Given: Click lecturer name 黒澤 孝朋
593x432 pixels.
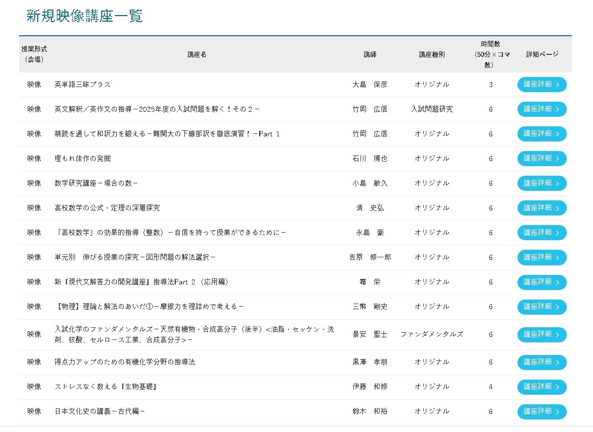Looking at the screenshot, I should click(x=370, y=362).
